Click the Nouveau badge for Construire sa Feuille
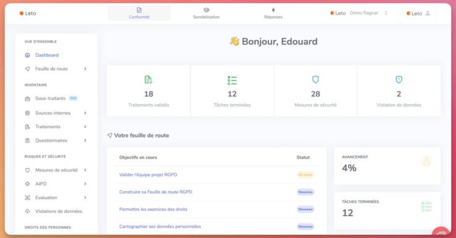The height and width of the screenshot is (238, 456). [305, 192]
